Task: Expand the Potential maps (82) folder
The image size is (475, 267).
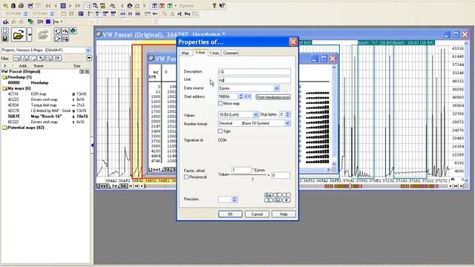Action: click(5, 128)
